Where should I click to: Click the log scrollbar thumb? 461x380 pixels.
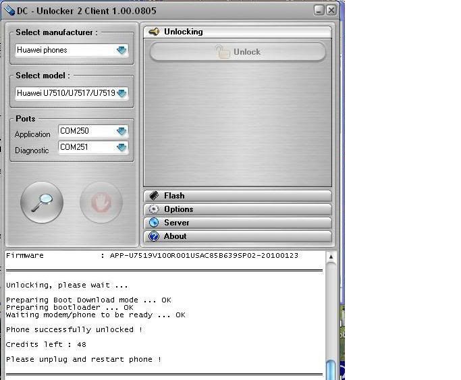[x=331, y=370]
